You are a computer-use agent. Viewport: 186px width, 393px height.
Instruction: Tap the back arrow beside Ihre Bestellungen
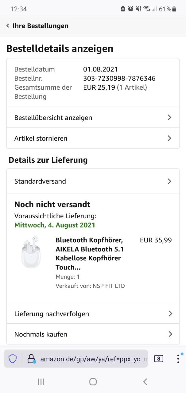(x=8, y=26)
